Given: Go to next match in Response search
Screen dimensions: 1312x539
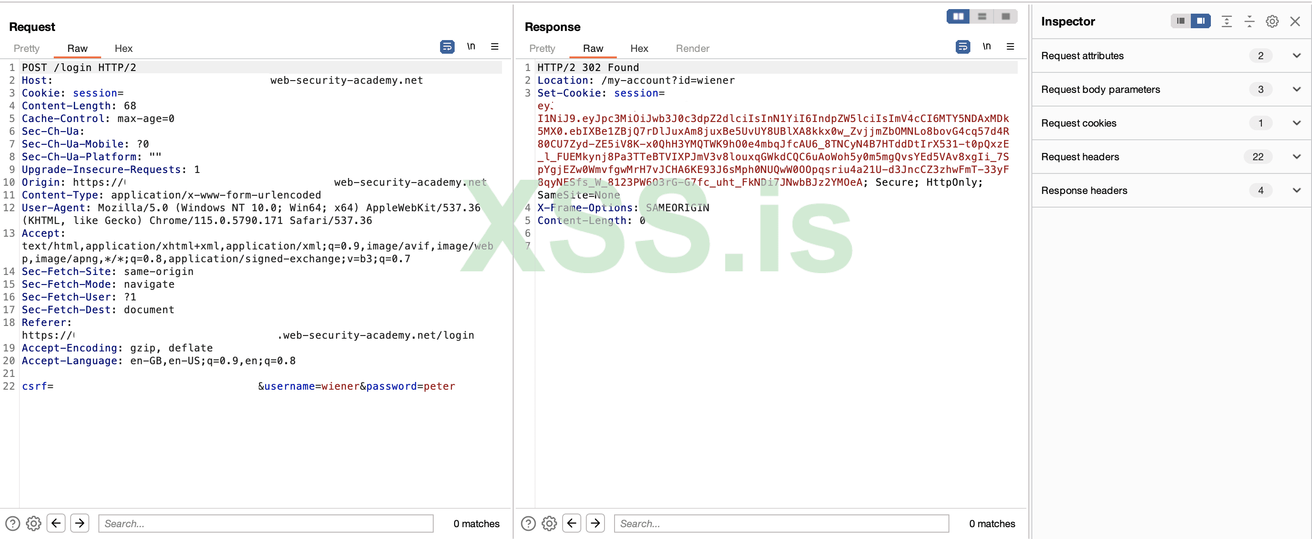Looking at the screenshot, I should [595, 523].
